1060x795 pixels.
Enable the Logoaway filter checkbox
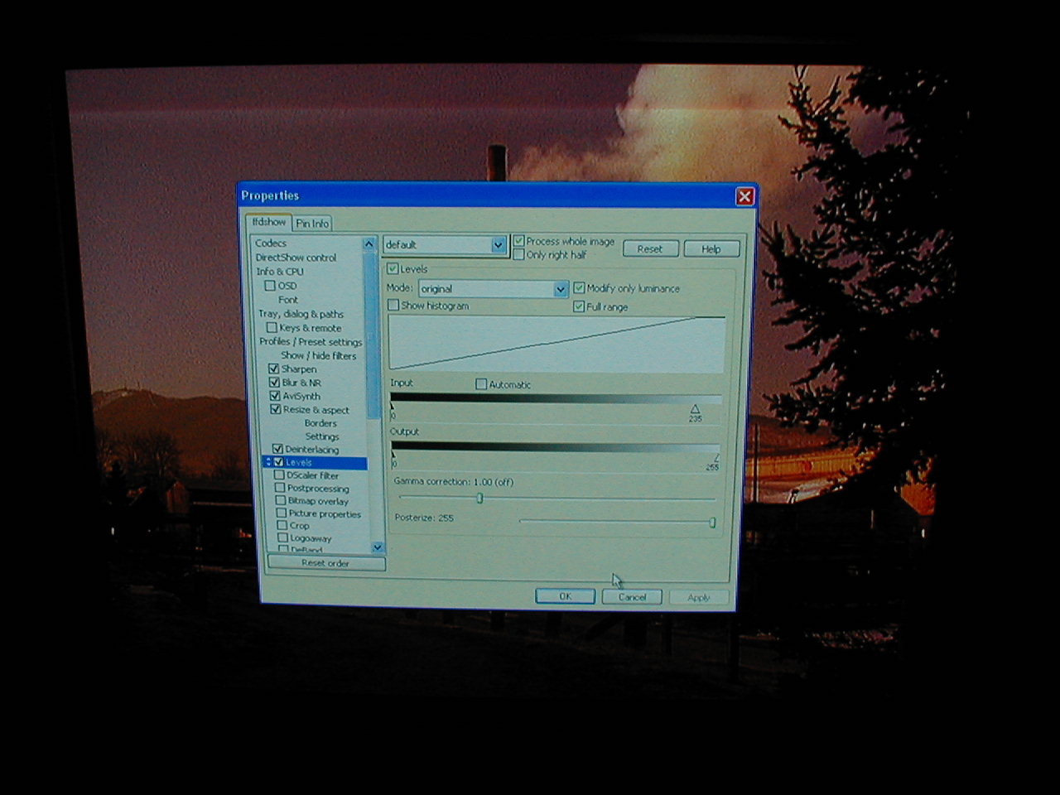(x=283, y=538)
